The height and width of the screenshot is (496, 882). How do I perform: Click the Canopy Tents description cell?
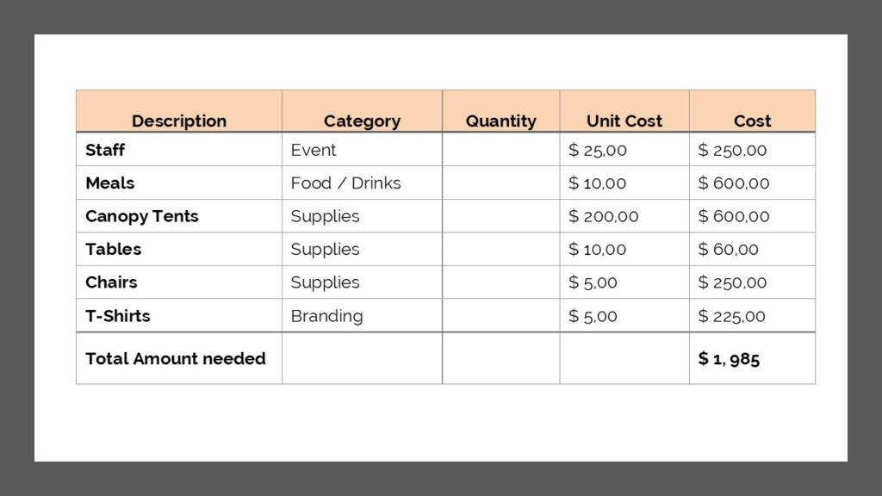tap(179, 216)
